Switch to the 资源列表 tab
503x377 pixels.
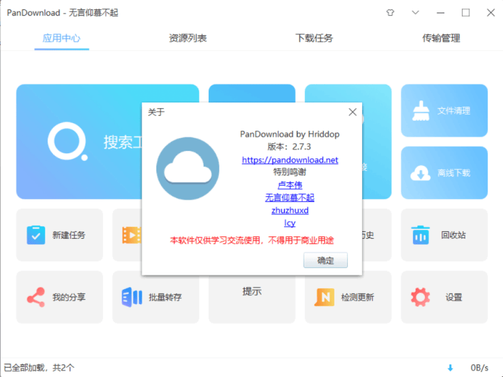tap(189, 38)
